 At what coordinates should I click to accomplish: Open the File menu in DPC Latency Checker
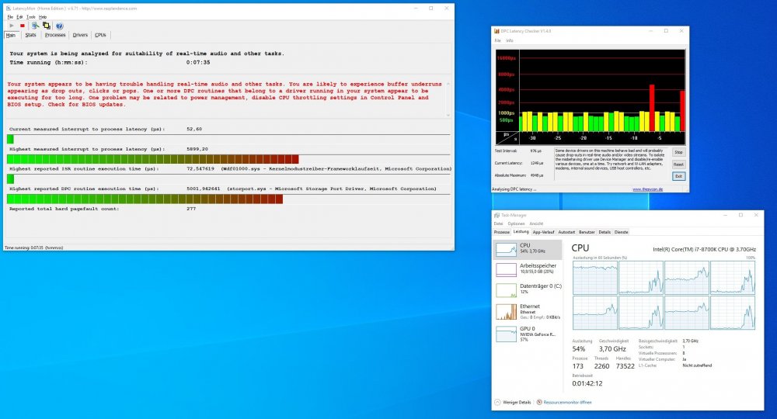point(497,40)
